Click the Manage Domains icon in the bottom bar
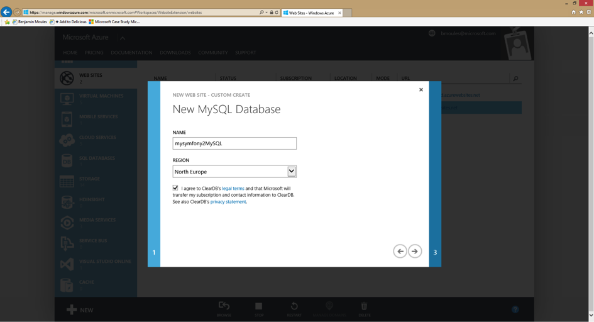The image size is (594, 322). point(329,306)
